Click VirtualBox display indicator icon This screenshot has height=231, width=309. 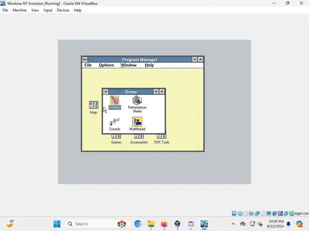[269, 214]
